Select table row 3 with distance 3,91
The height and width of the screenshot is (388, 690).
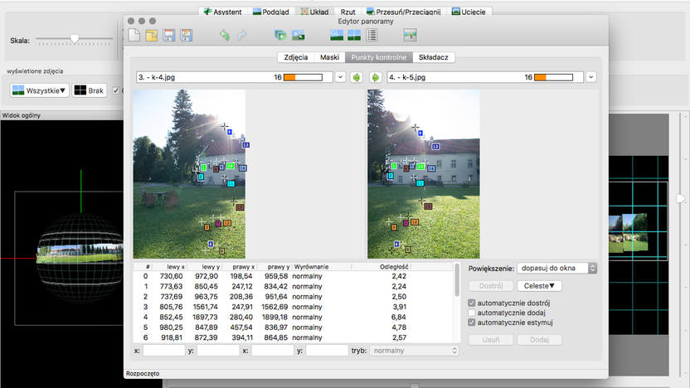(x=293, y=307)
